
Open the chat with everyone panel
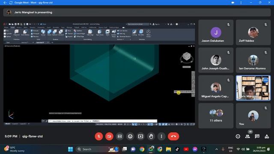click(x=257, y=136)
